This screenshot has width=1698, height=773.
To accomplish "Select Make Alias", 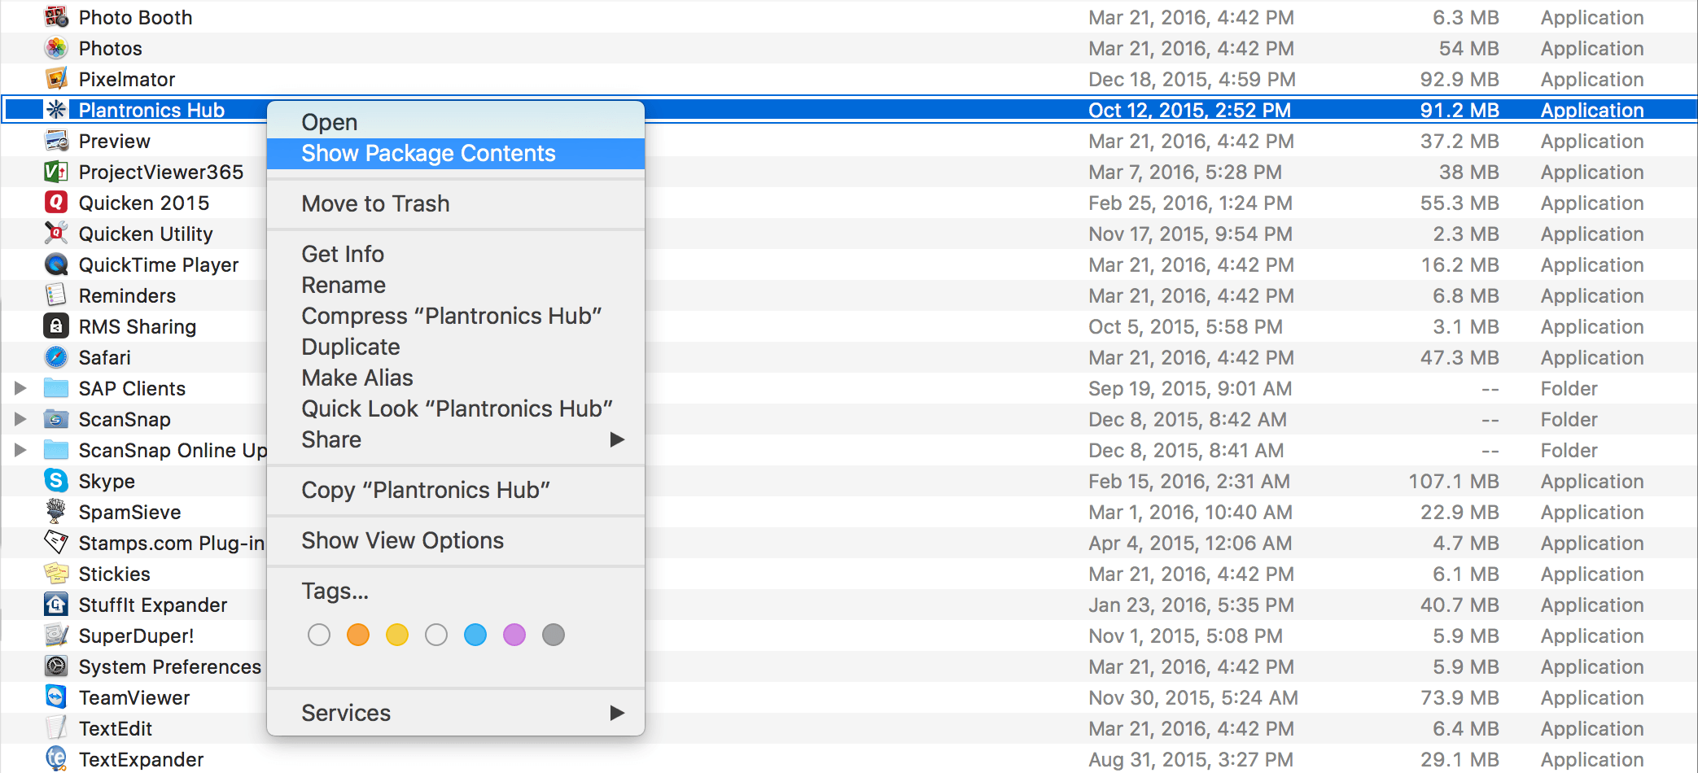I will point(456,378).
